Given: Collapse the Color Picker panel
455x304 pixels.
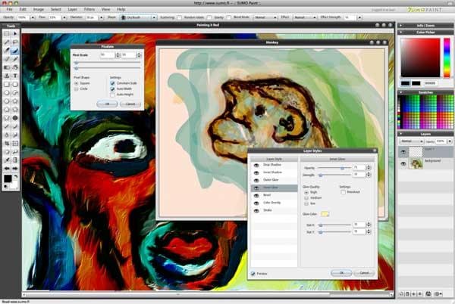Looking at the screenshot, I should [x=401, y=32].
